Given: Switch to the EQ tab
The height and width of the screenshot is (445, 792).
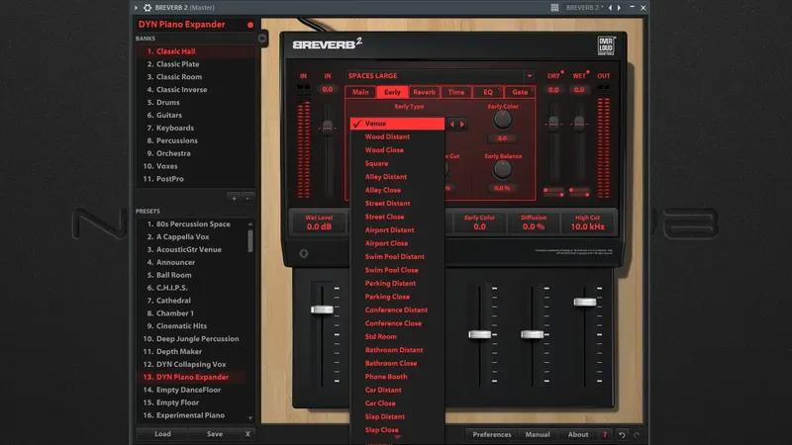Looking at the screenshot, I should [488, 92].
